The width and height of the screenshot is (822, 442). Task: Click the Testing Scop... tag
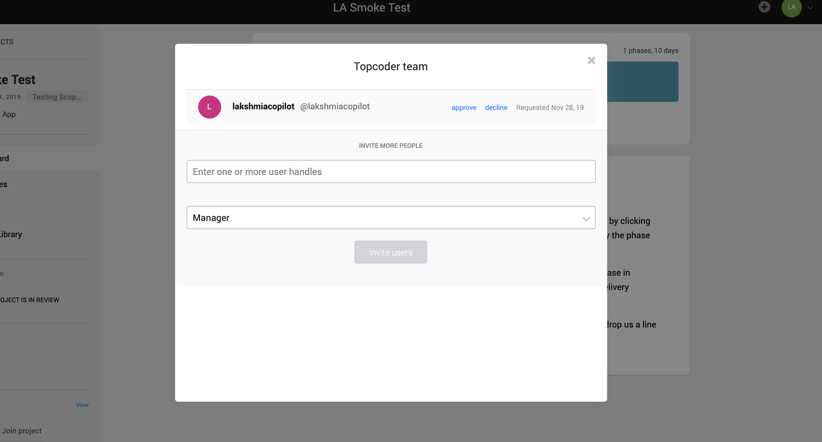point(57,97)
